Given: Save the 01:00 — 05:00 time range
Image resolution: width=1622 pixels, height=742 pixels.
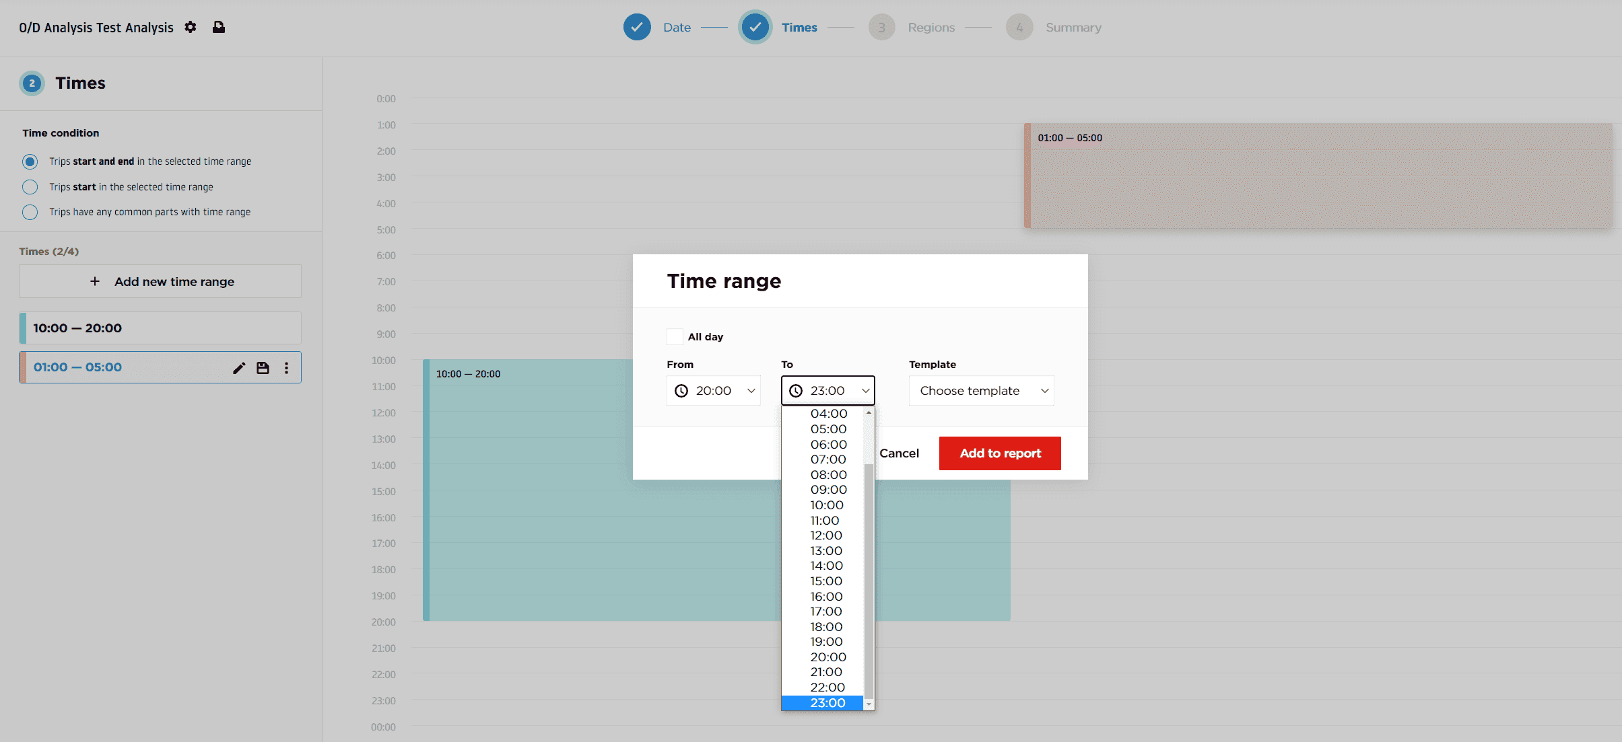Looking at the screenshot, I should tap(263, 368).
